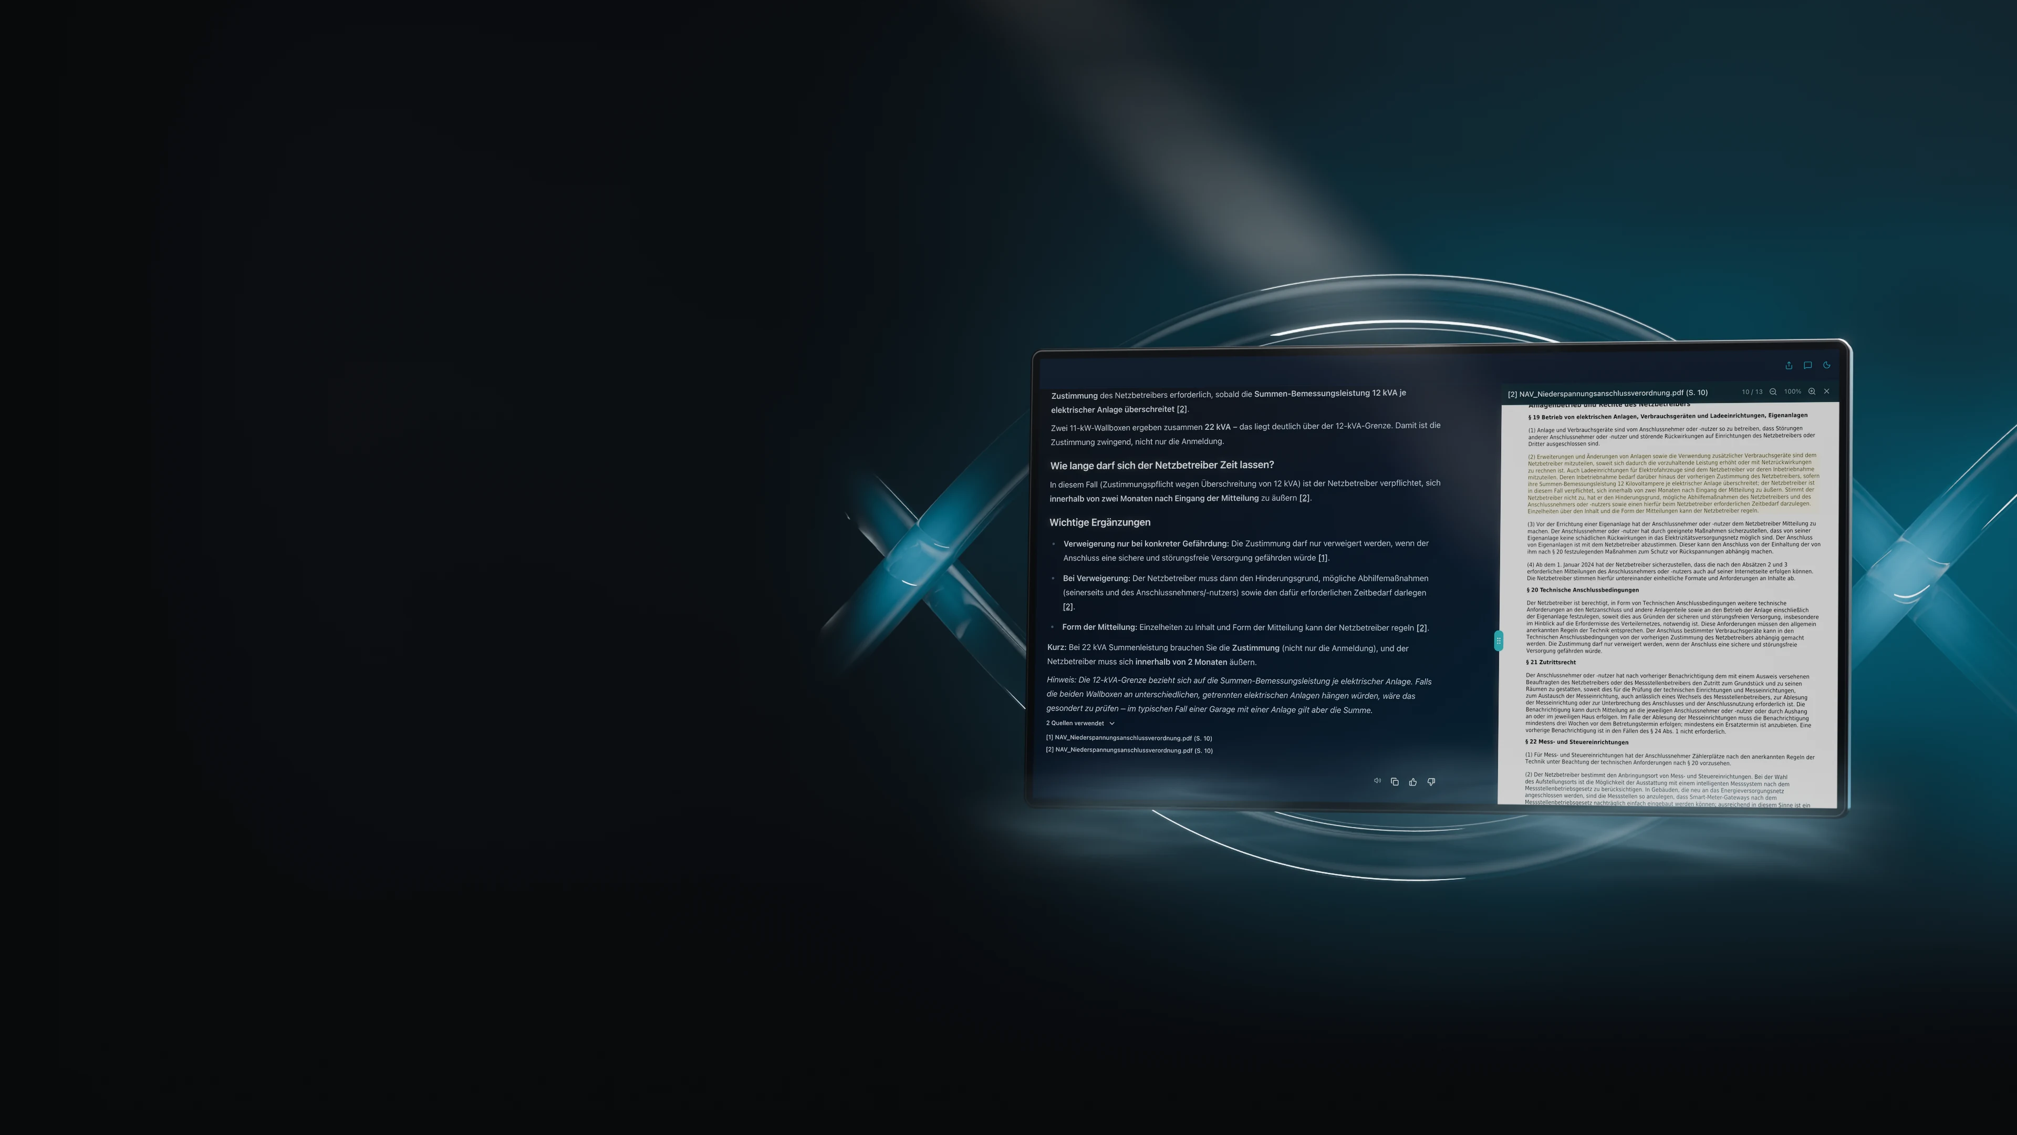Screen dimensions: 2017x1135
Task: Open the share/export icon in top bar
Action: pos(1789,365)
